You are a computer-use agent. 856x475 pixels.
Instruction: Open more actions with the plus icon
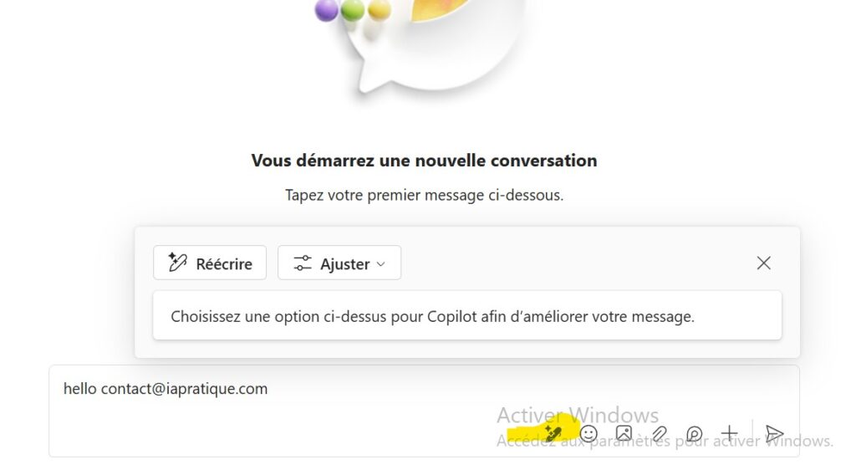click(729, 433)
